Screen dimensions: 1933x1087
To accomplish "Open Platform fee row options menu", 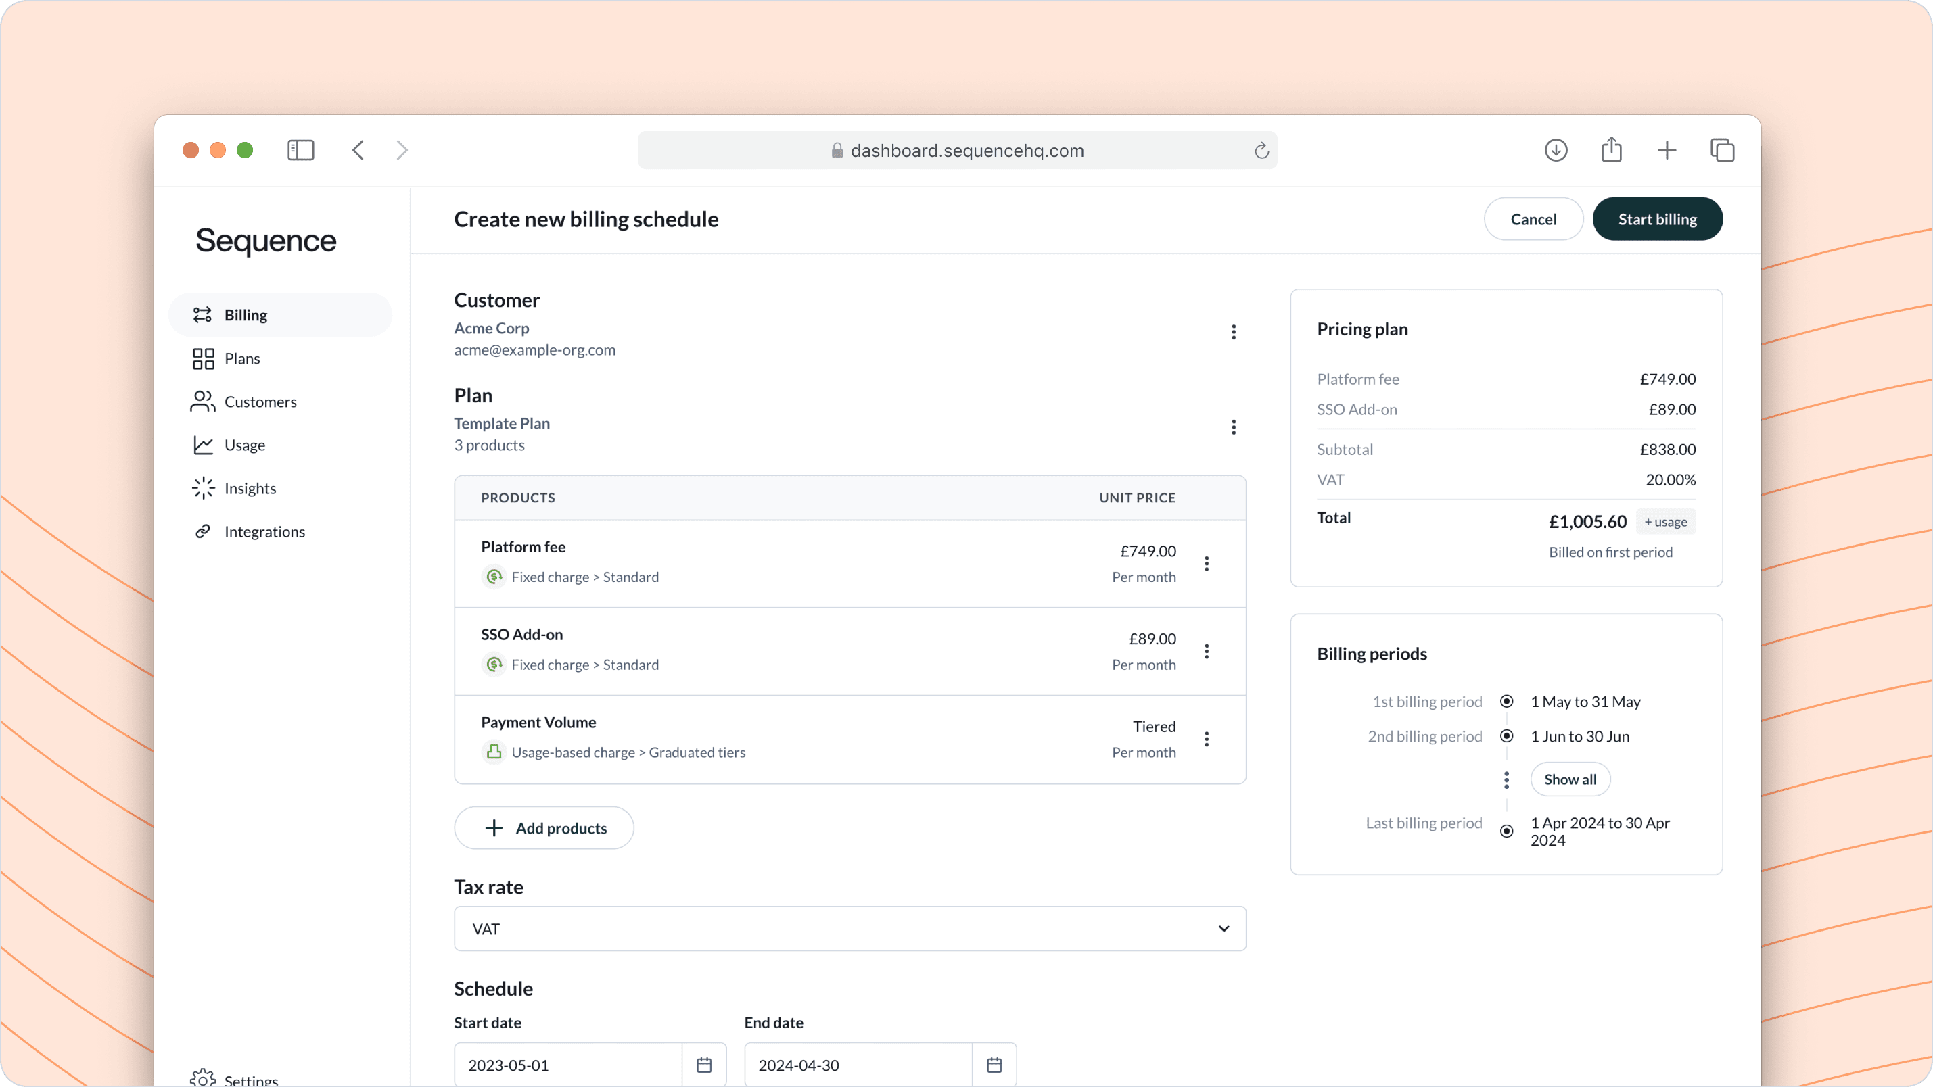I will (x=1207, y=563).
